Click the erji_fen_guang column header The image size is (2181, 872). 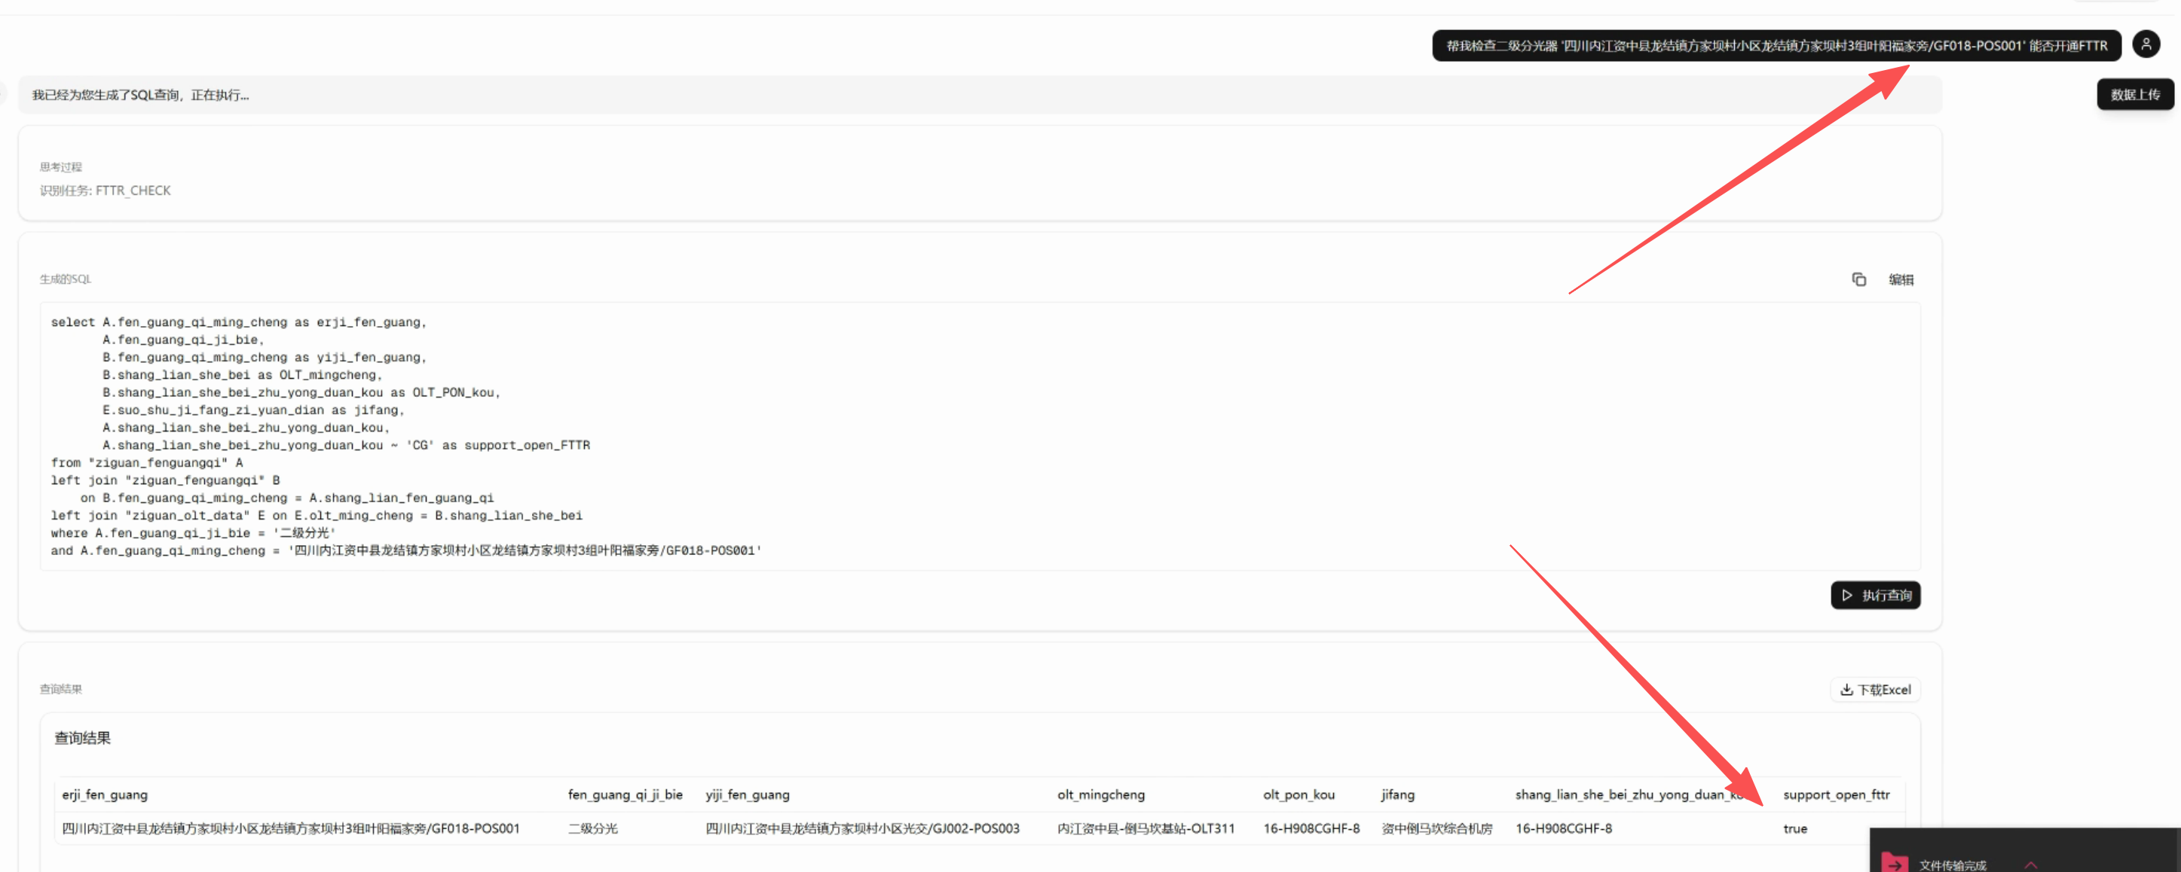[x=105, y=794]
